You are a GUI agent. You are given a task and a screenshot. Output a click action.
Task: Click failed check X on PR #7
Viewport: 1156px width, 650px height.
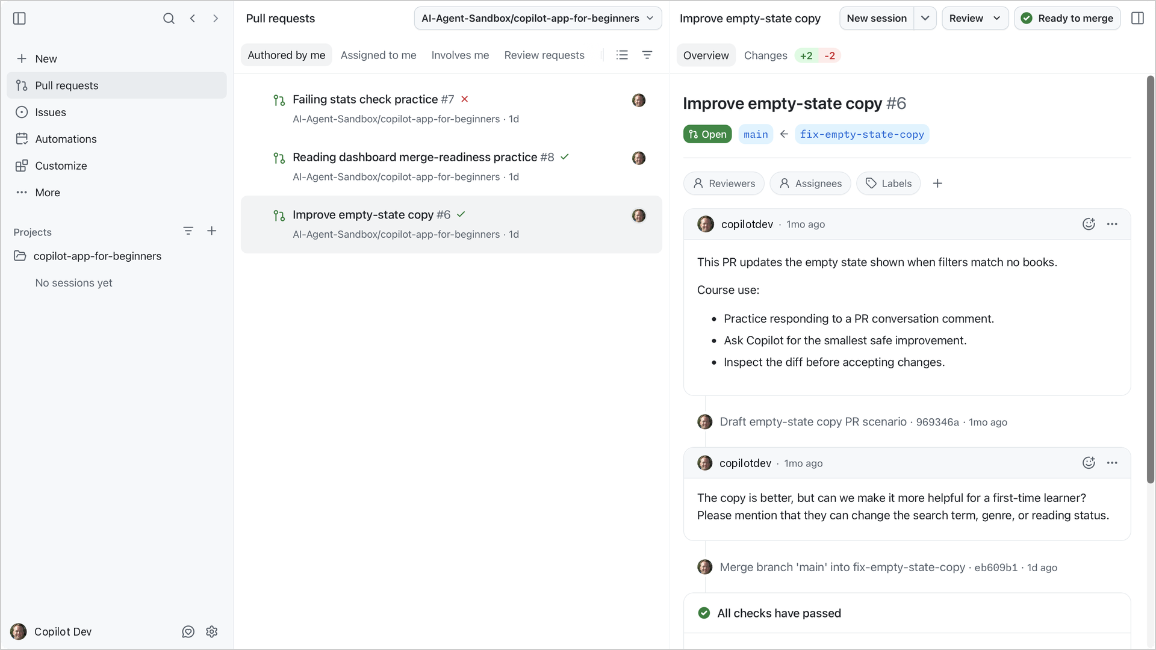point(465,99)
